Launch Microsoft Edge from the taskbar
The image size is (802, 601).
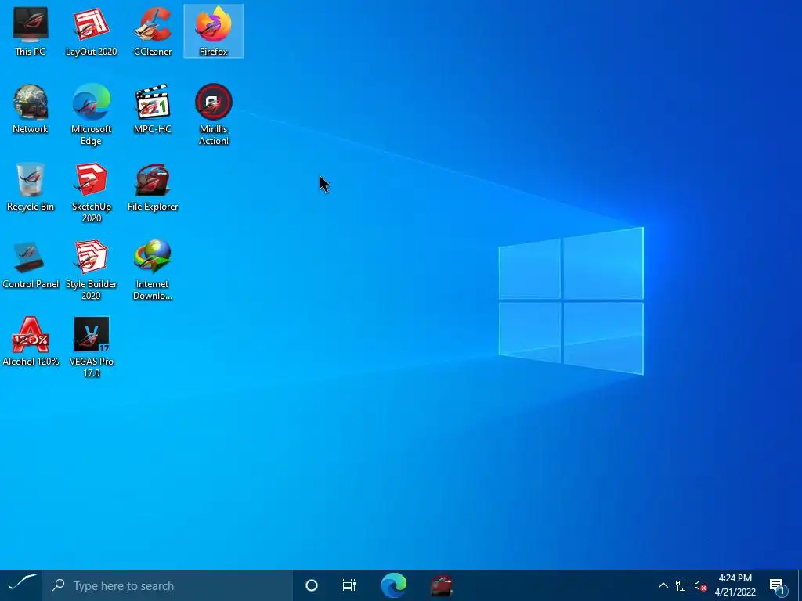(x=393, y=585)
